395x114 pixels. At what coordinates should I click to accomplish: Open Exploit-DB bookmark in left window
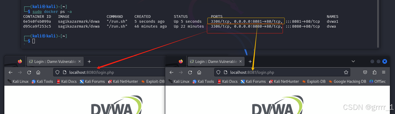pos(153,82)
